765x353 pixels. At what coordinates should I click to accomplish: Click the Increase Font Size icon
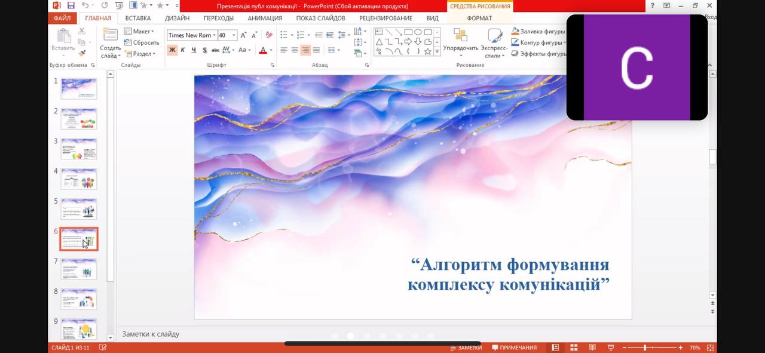244,35
